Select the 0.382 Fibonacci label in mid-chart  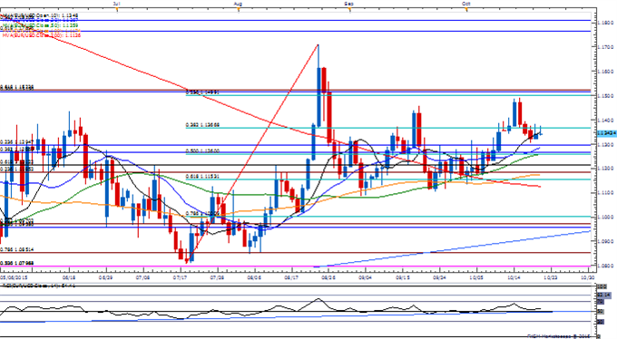click(x=202, y=125)
